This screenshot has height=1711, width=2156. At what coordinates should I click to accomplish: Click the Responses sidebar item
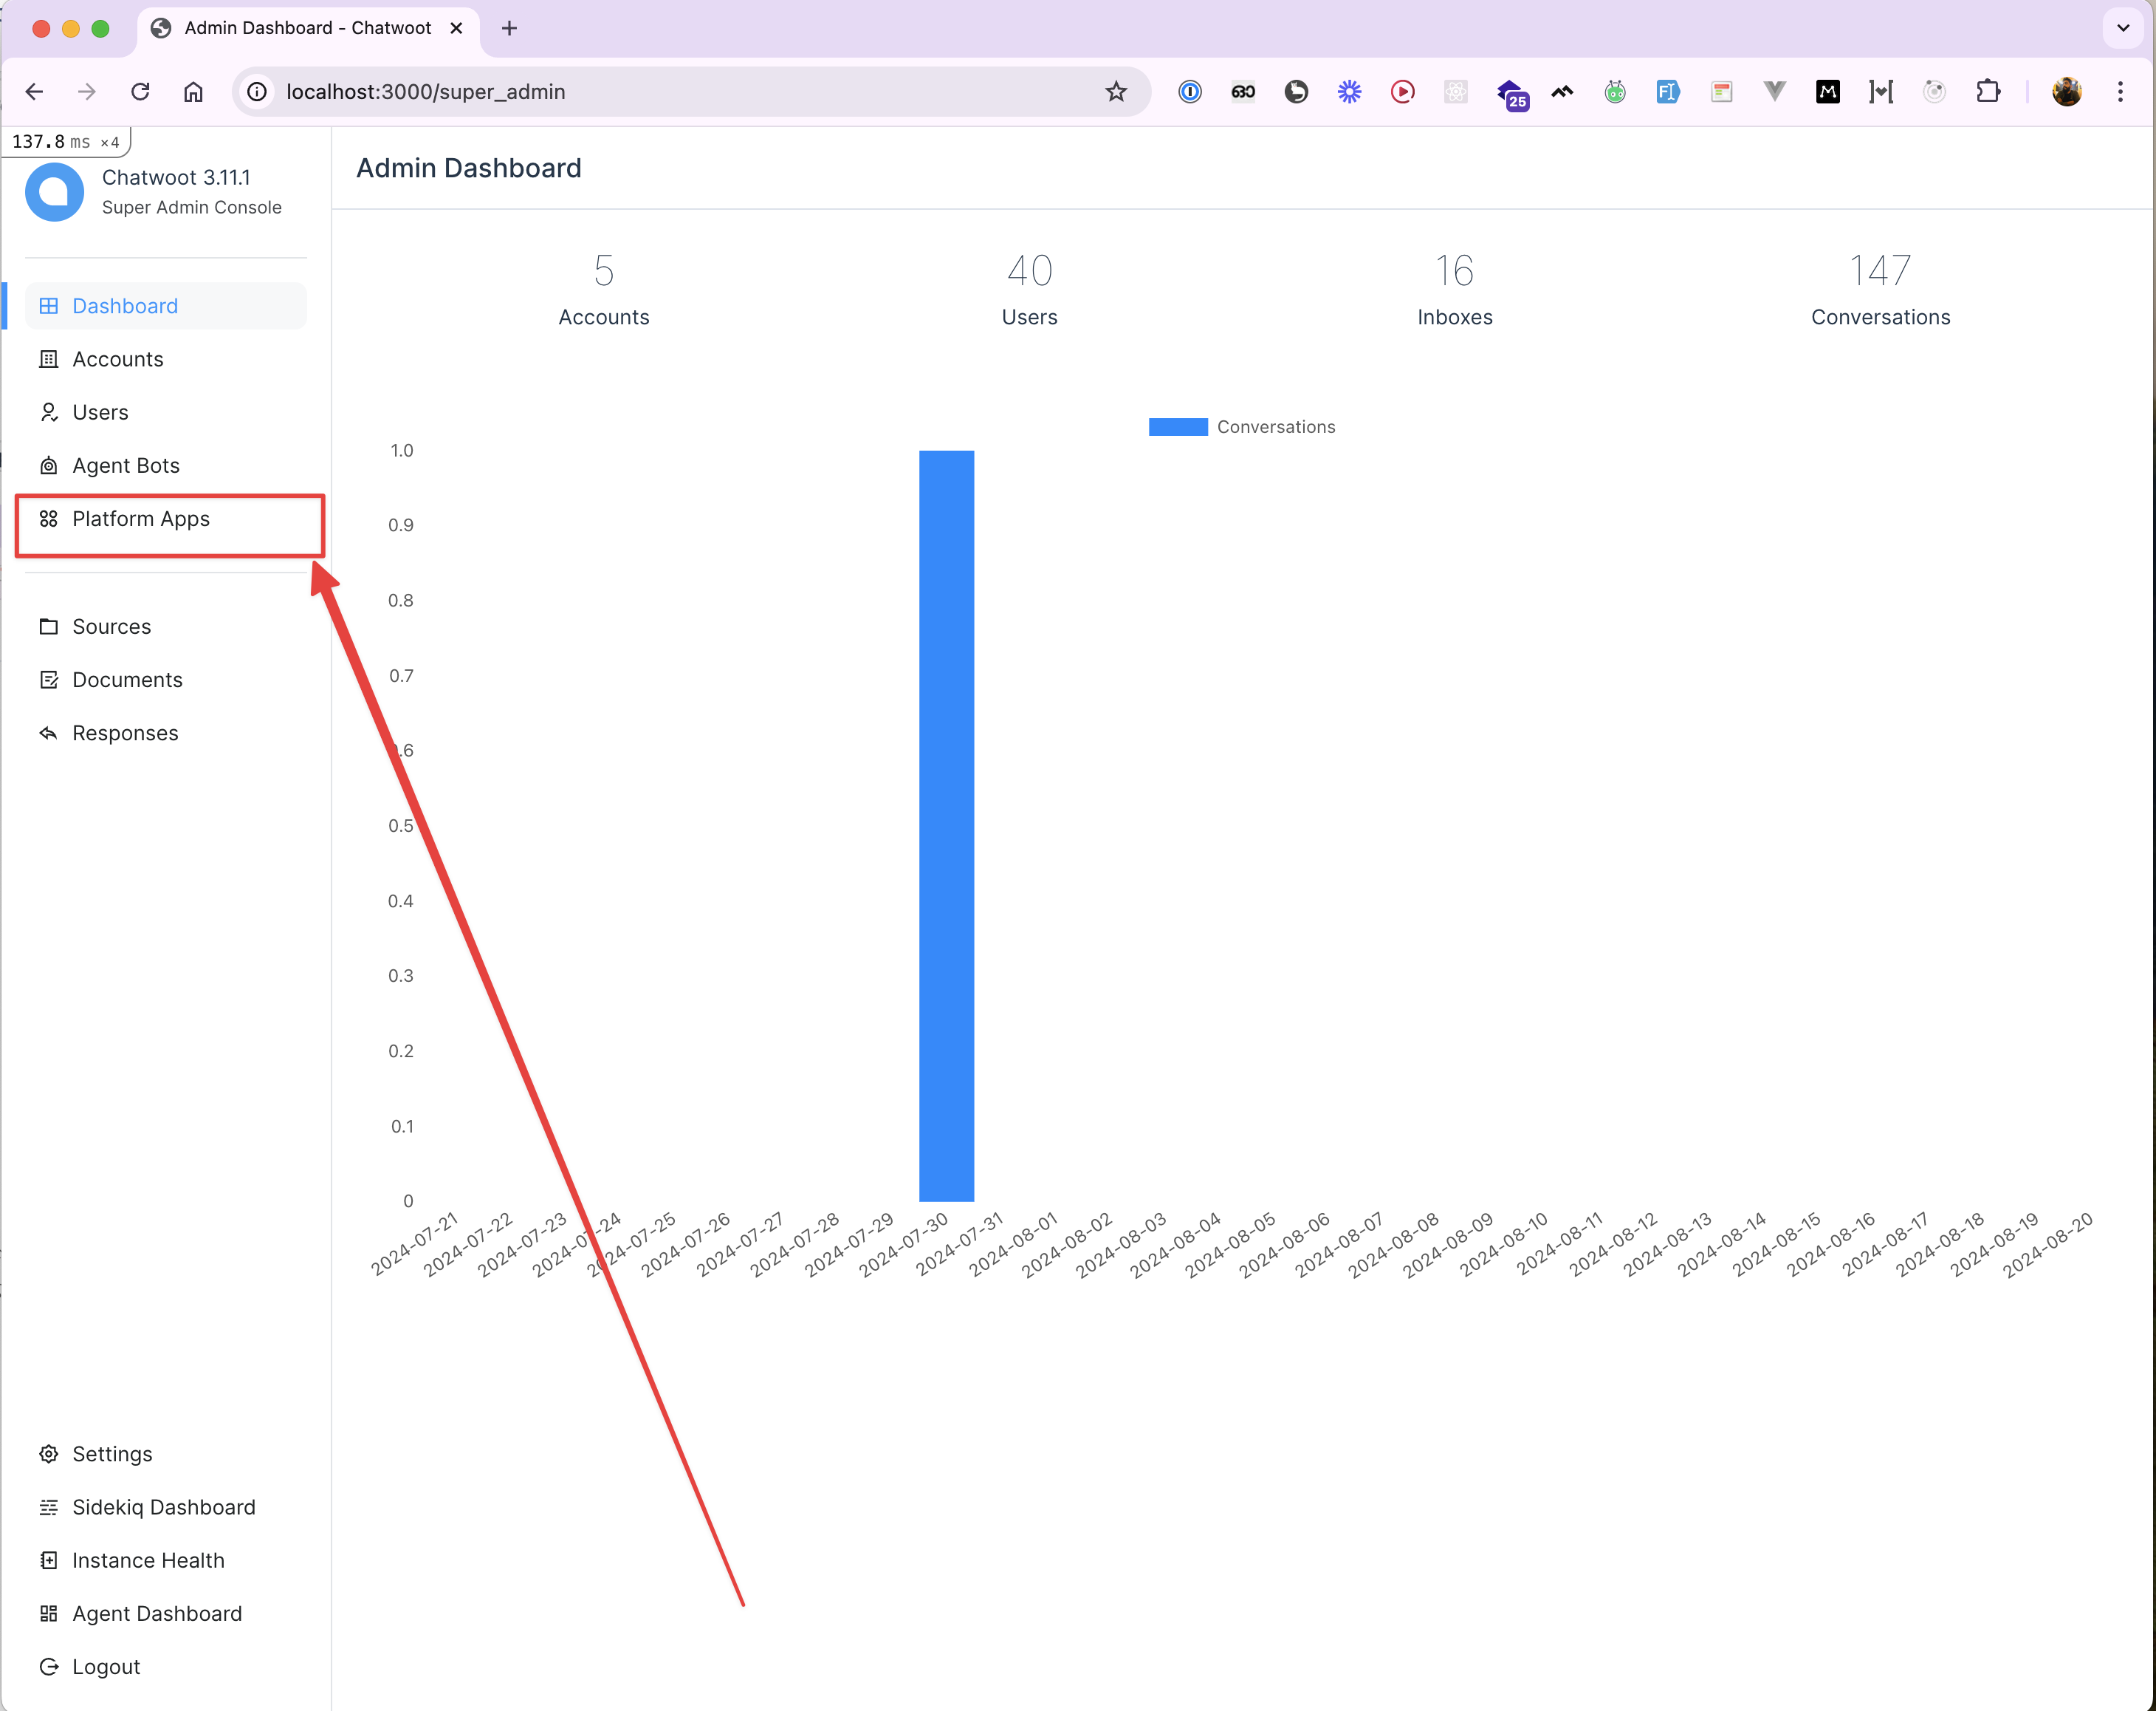[124, 731]
